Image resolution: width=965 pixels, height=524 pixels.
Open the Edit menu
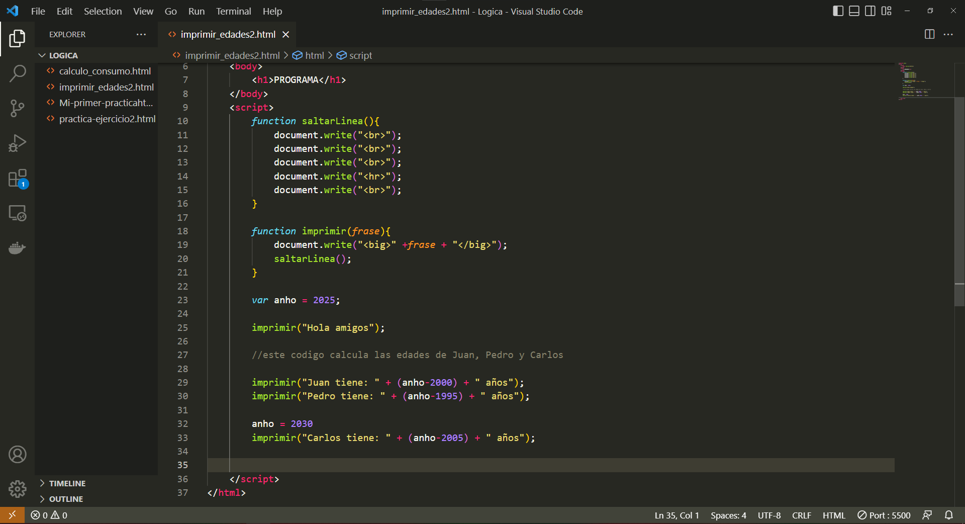click(x=64, y=11)
